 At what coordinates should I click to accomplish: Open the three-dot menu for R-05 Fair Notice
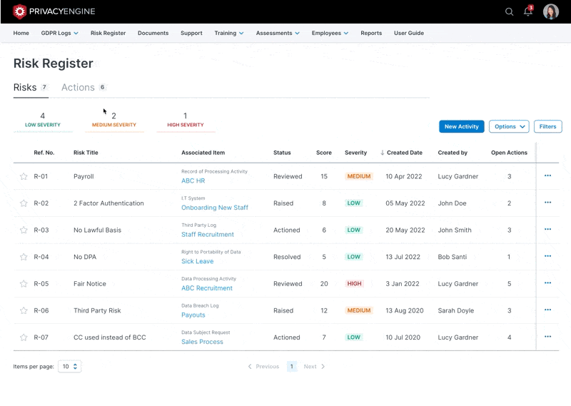[547, 283]
